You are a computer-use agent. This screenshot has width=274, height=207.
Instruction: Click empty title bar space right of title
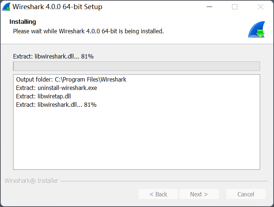click(154, 7)
